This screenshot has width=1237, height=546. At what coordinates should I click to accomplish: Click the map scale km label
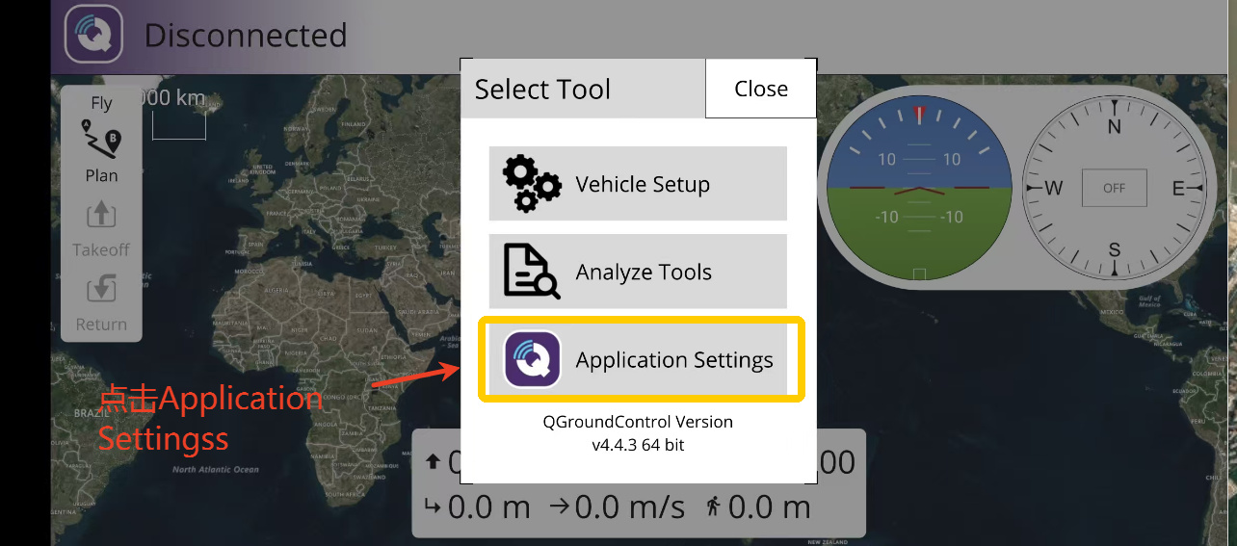click(x=173, y=97)
